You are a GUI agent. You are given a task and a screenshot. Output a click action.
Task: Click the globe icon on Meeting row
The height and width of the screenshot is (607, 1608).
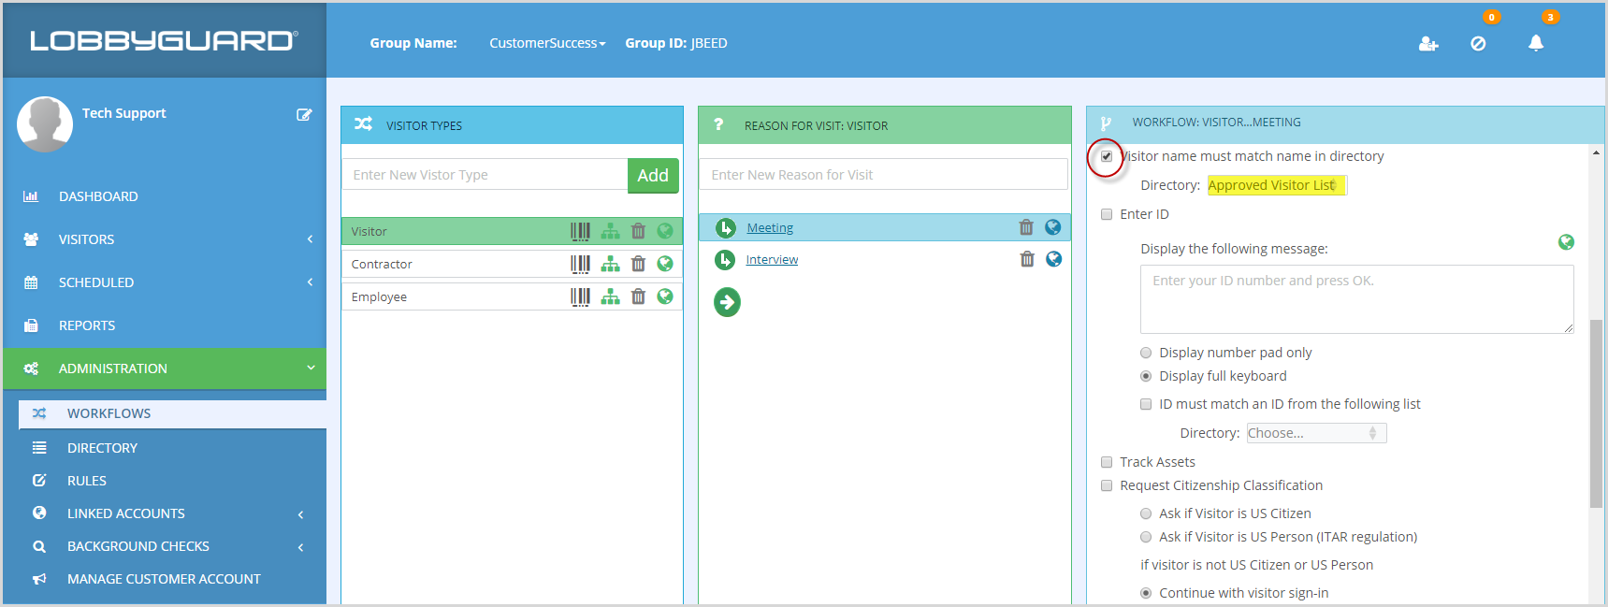click(1052, 227)
